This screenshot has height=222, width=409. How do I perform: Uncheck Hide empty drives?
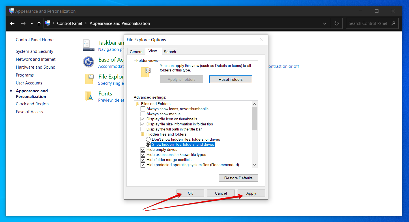coord(143,149)
